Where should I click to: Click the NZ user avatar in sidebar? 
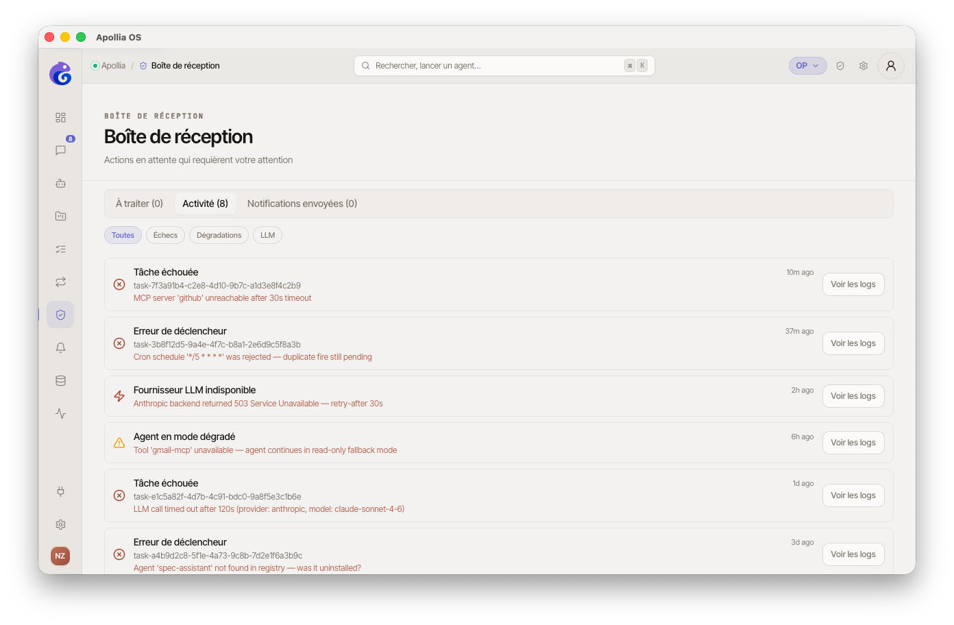(x=60, y=556)
